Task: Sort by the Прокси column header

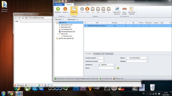Action: pyautogui.click(x=156, y=23)
